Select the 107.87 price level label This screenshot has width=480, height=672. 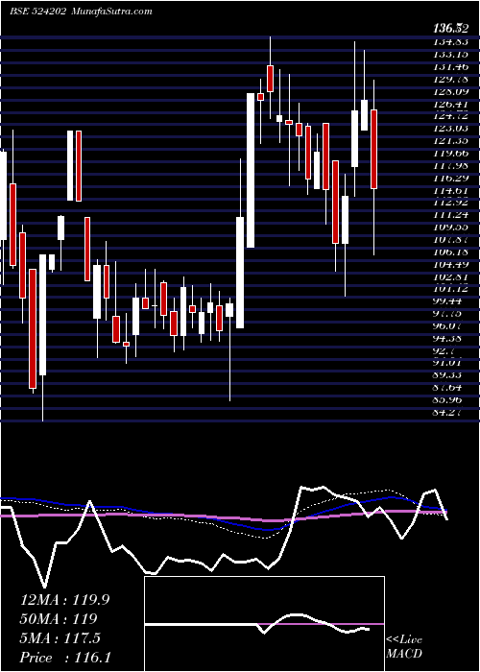pyautogui.click(x=451, y=240)
